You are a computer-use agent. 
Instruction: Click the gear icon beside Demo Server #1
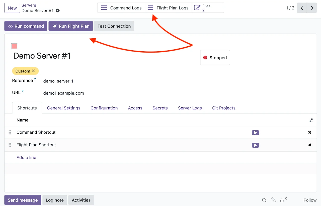pyautogui.click(x=58, y=11)
